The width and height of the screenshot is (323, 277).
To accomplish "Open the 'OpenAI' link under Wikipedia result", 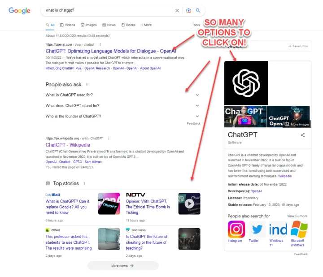I will pos(51,162).
